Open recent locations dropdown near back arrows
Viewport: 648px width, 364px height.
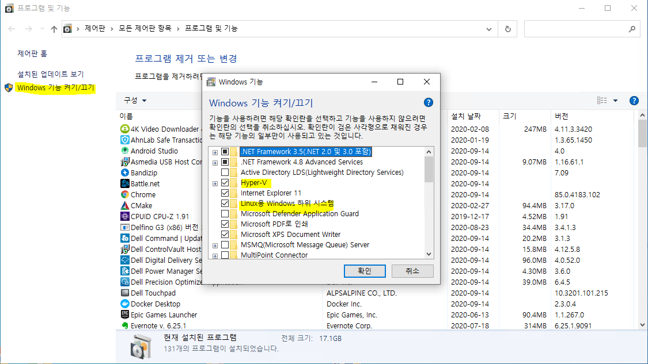(42, 29)
